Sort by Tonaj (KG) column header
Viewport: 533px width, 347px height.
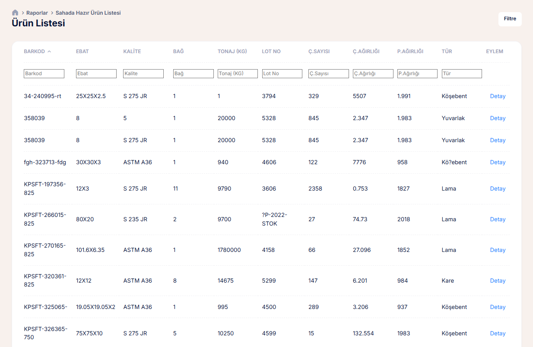(x=232, y=51)
